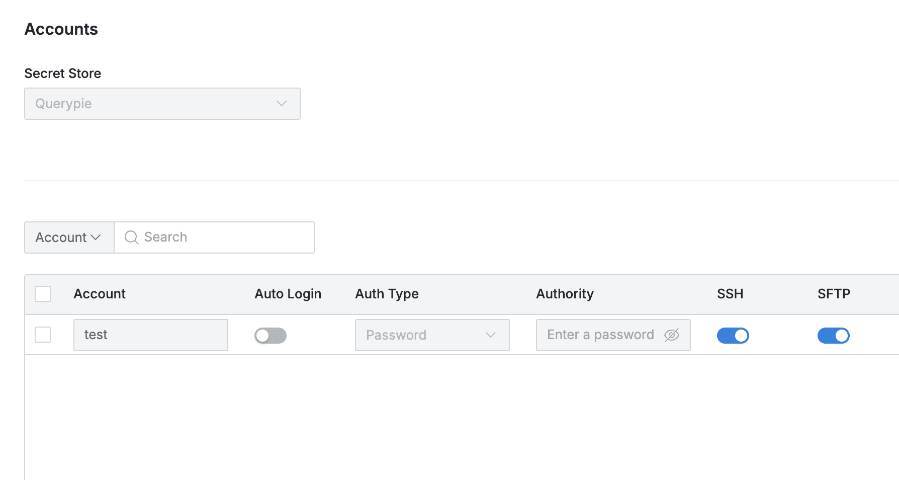The image size is (899, 480).
Task: Click the Accounts page heading
Action: tap(61, 29)
